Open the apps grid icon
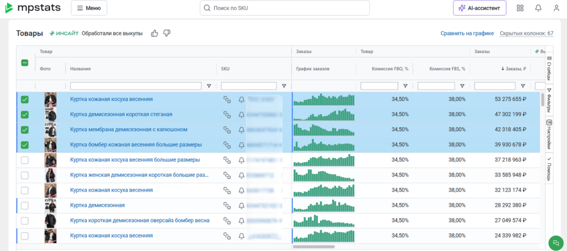 click(520, 8)
